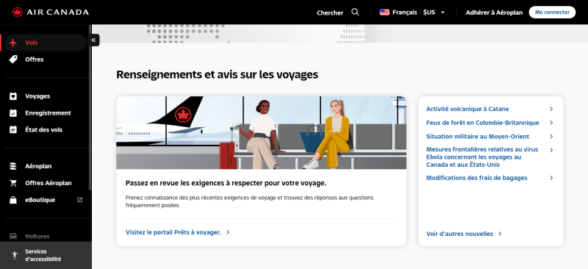Click the Voir d'autres nouvelles link
Viewport: 588px width, 269px height.
459,234
